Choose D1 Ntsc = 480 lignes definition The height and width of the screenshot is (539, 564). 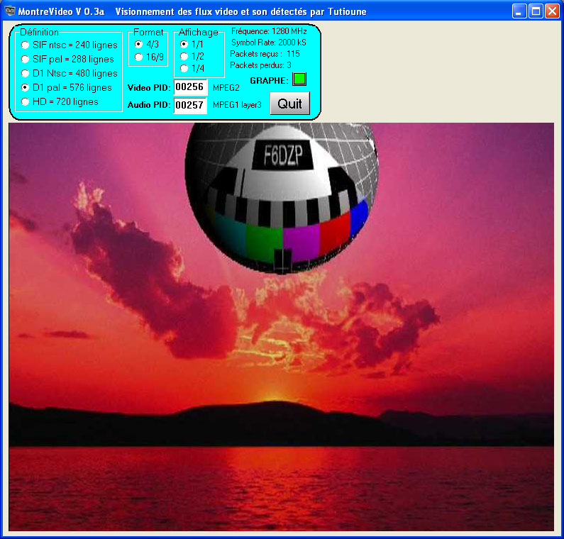[x=26, y=74]
